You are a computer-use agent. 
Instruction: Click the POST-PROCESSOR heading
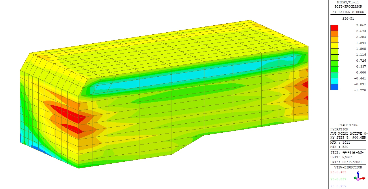pos(348,6)
